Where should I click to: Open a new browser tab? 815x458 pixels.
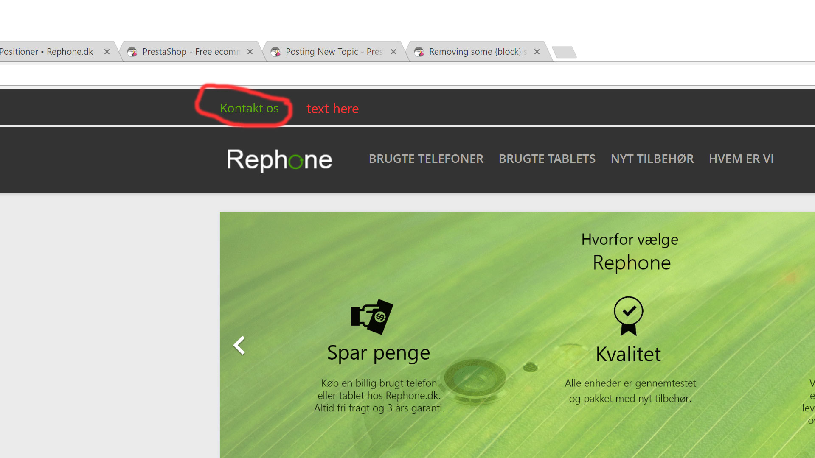(565, 52)
